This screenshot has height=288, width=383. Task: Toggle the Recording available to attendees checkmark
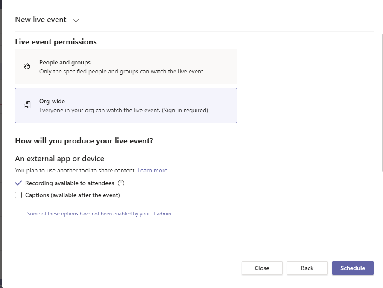[x=18, y=183]
